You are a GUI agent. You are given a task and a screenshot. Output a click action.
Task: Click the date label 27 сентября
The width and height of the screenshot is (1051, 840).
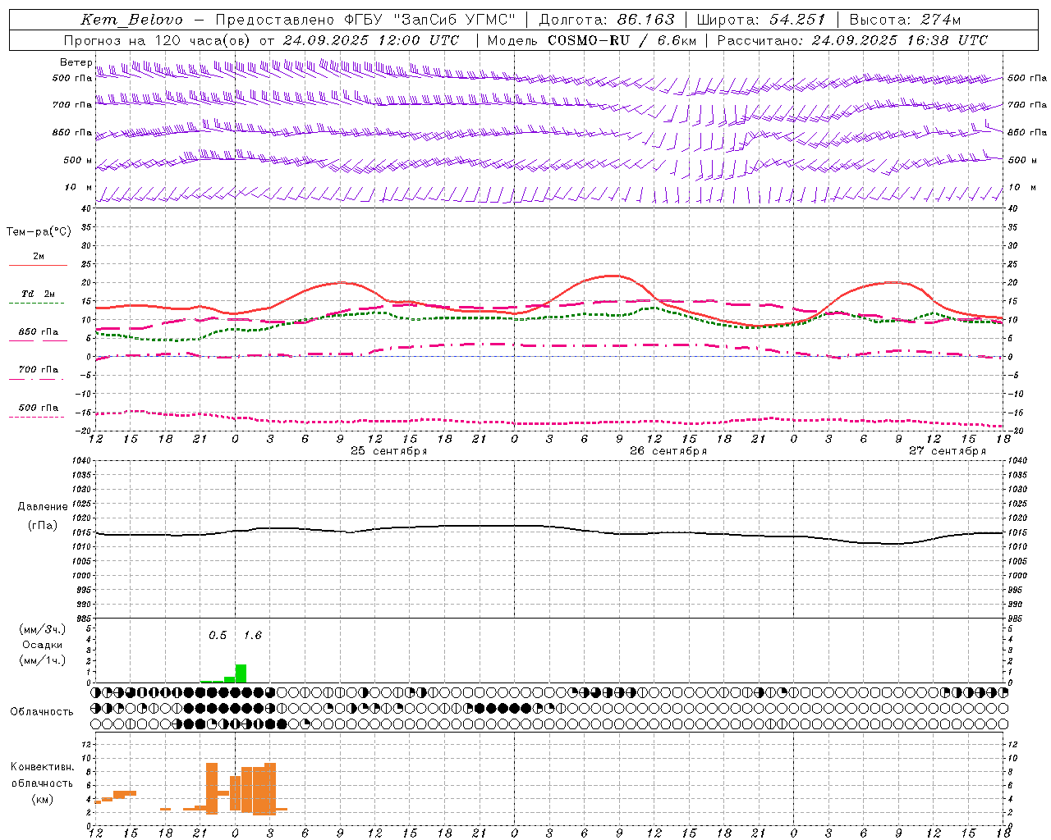coord(948,451)
